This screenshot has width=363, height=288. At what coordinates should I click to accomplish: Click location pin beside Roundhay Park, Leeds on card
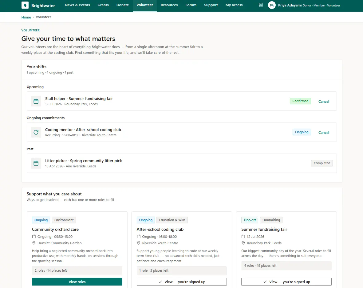(243, 243)
